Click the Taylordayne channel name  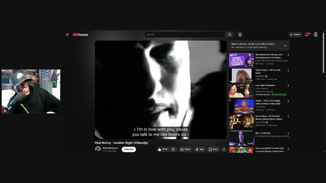tap(260, 76)
